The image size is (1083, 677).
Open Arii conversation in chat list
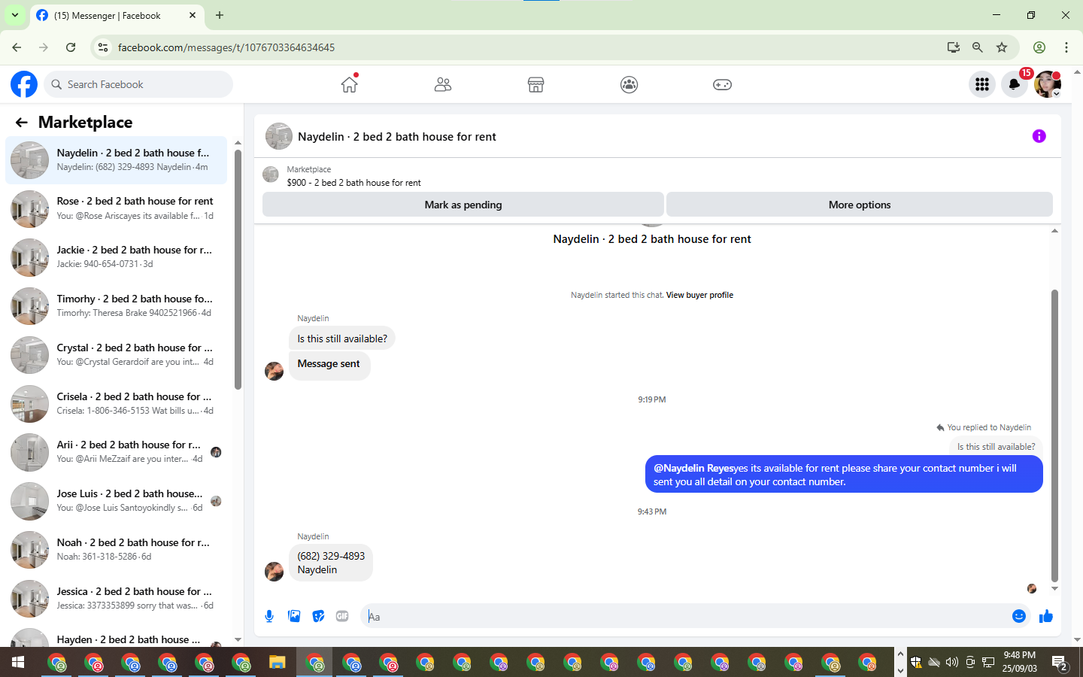click(x=116, y=452)
